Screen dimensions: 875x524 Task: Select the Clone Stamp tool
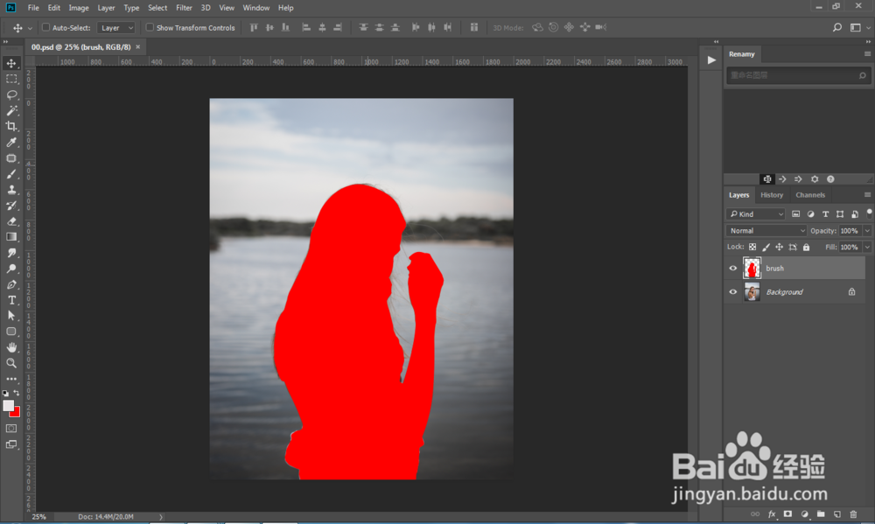(11, 190)
